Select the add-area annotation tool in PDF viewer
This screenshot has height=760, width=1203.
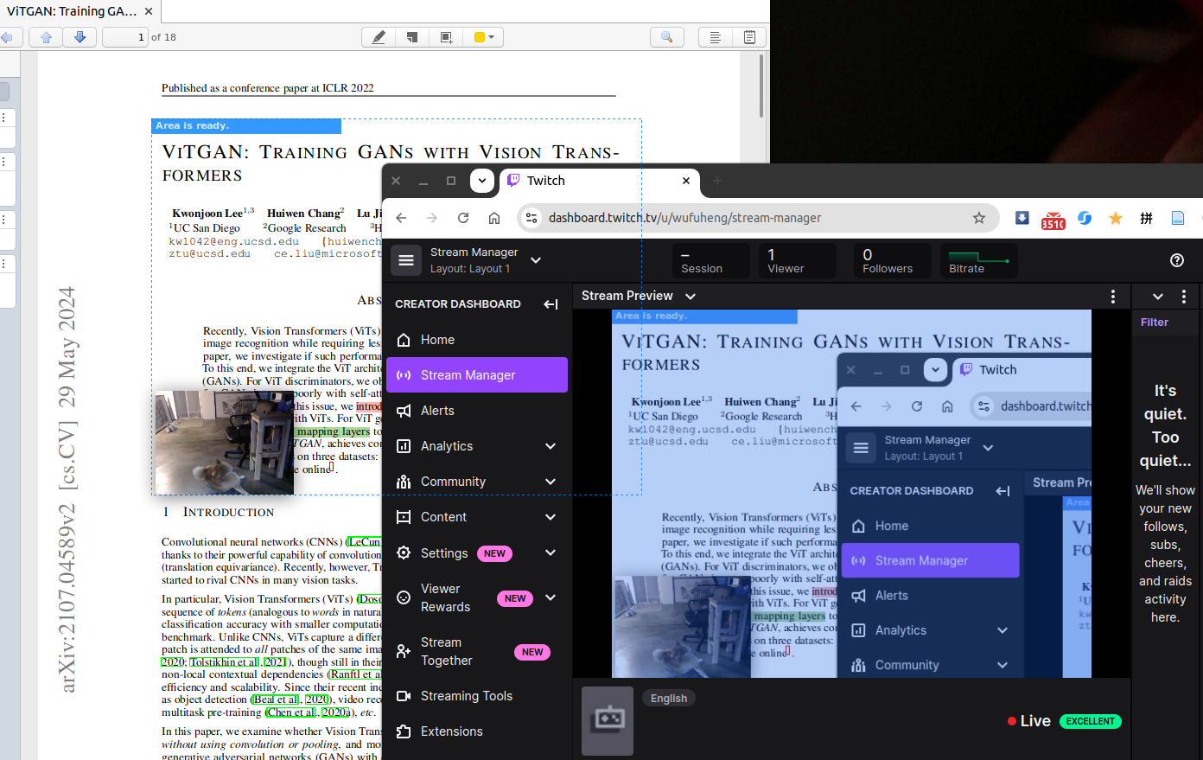coord(446,37)
